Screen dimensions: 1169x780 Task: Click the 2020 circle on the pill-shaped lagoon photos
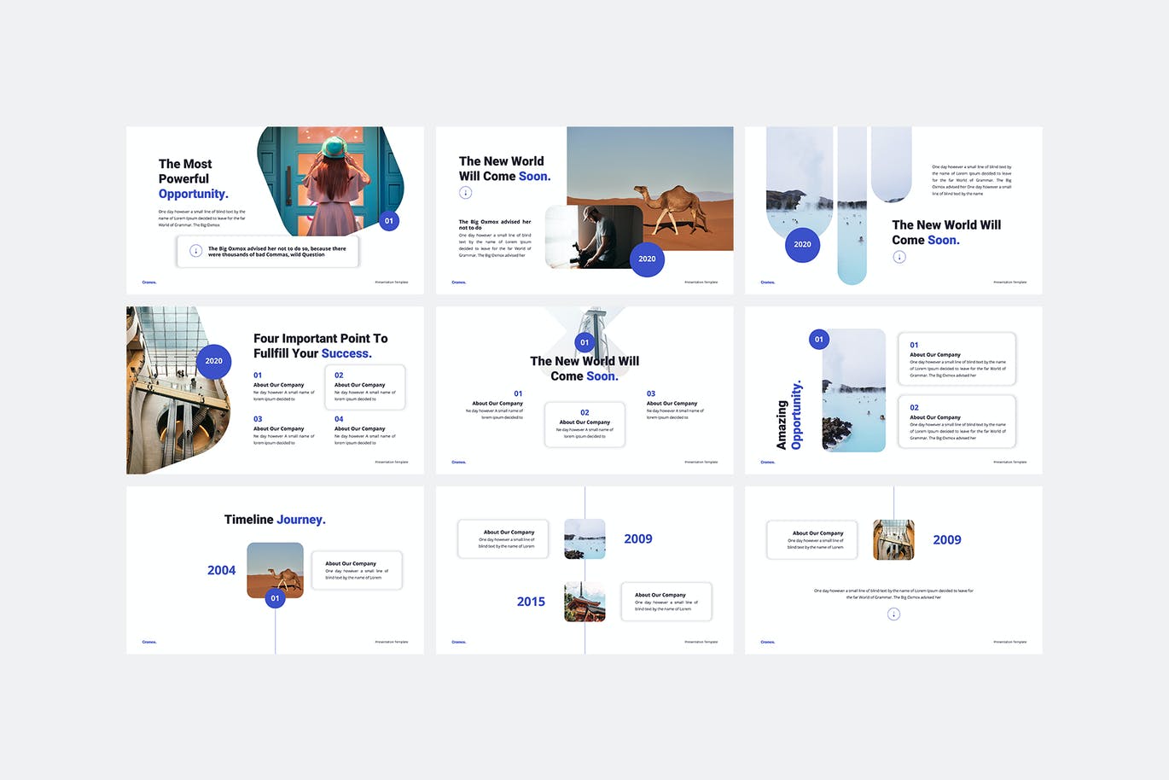[x=802, y=244]
